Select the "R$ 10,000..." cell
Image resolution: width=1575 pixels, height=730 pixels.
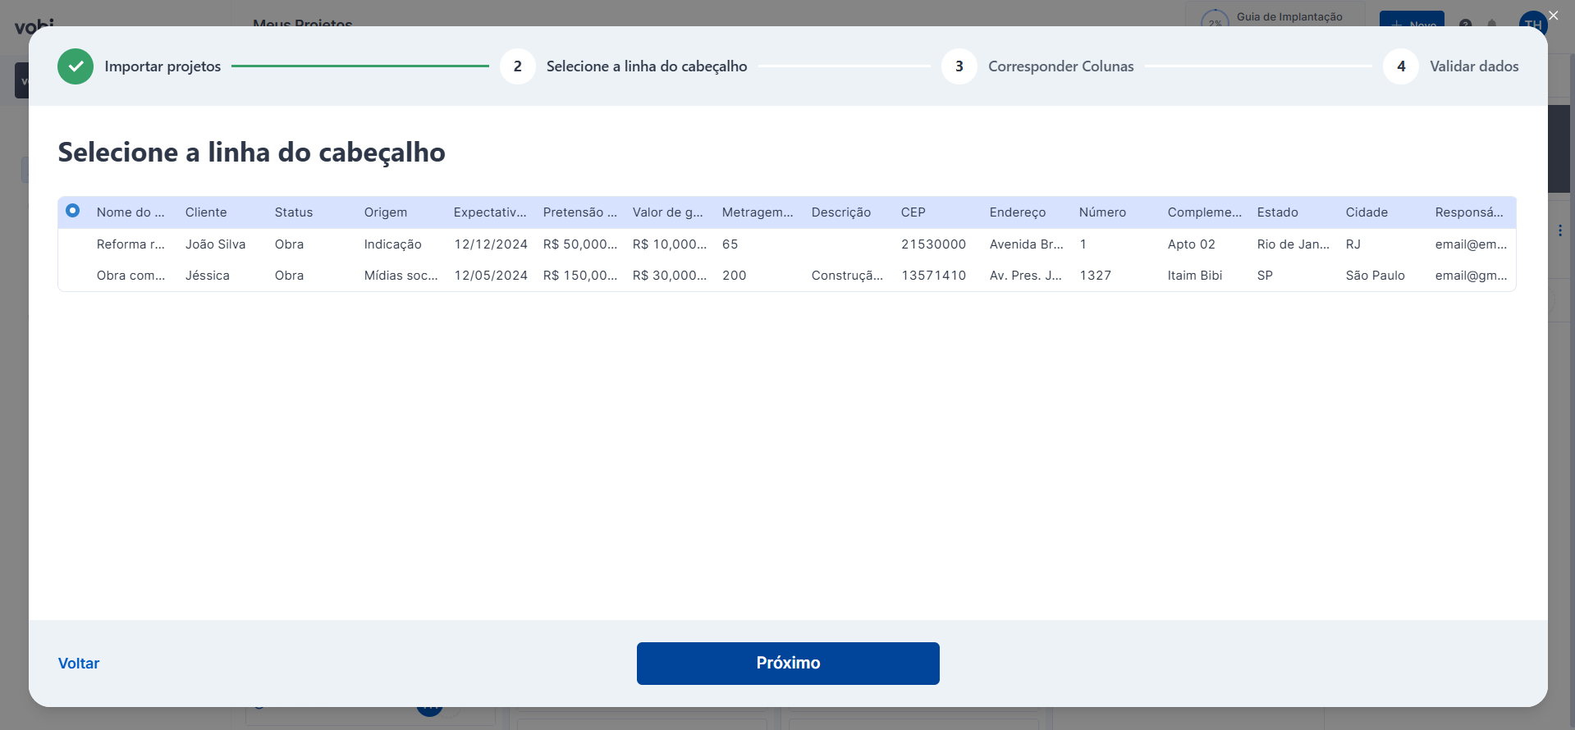click(x=670, y=244)
